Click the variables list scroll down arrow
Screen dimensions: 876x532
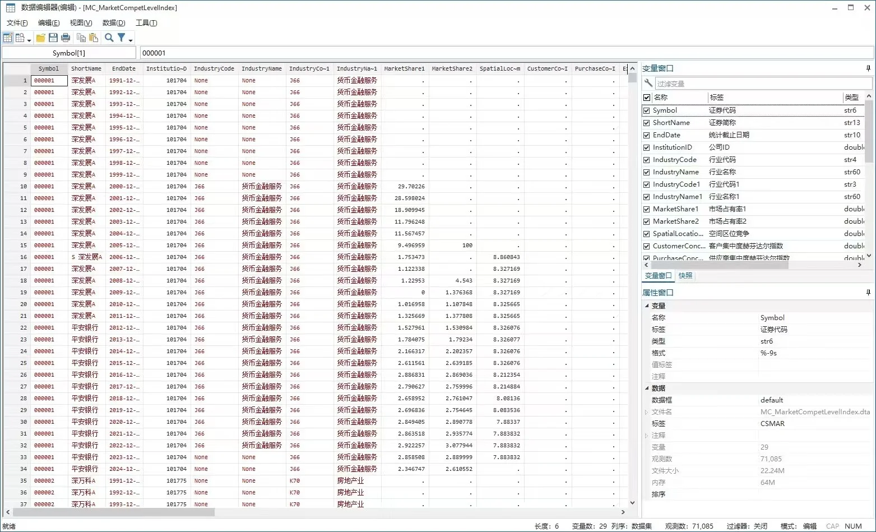[869, 256]
